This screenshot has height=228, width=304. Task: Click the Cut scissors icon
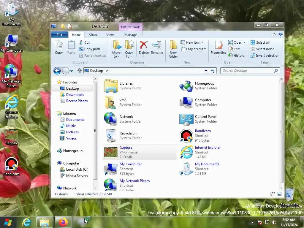click(81, 42)
